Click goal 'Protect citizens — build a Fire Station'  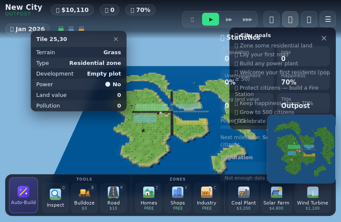[x=277, y=91]
